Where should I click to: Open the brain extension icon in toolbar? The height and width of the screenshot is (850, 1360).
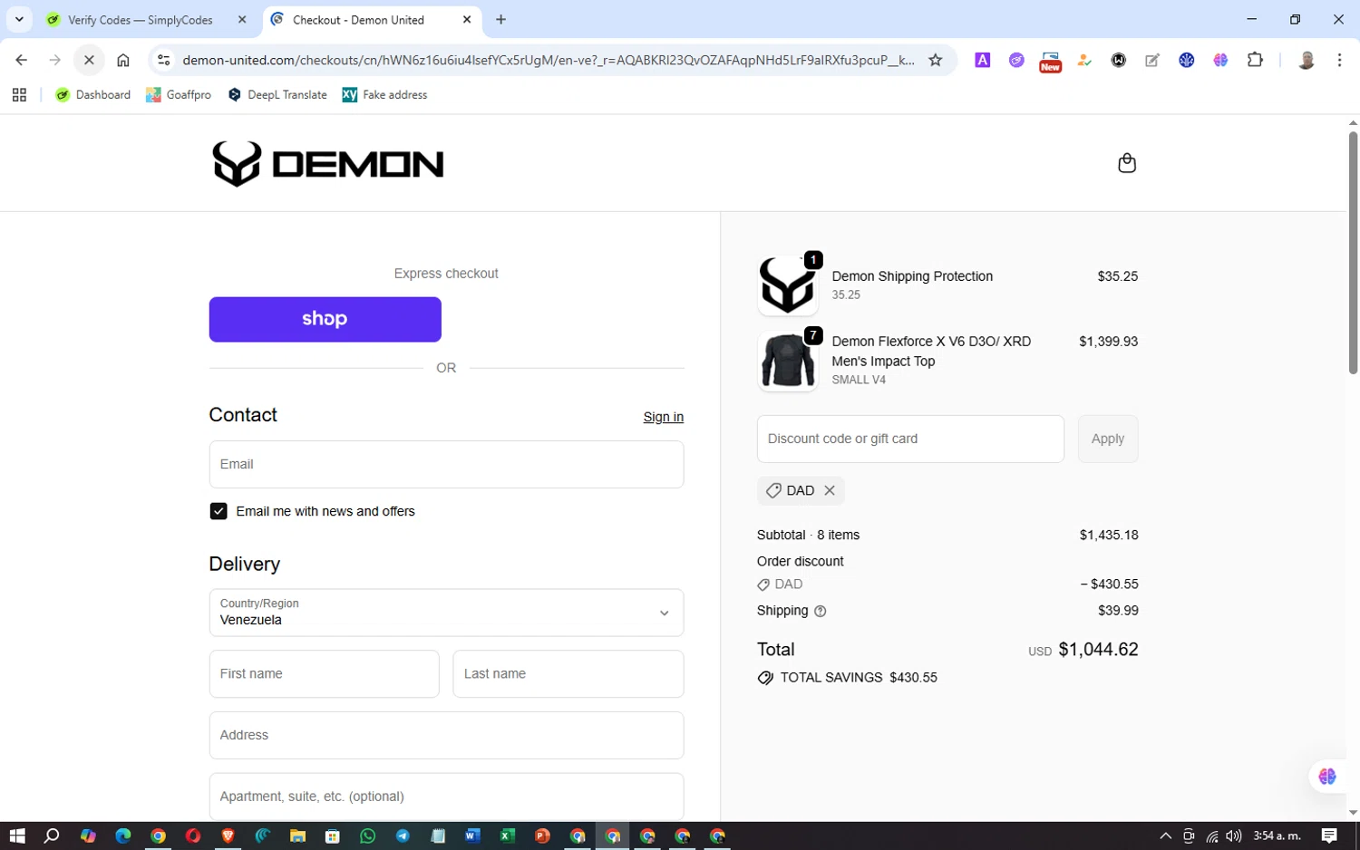tap(1220, 60)
